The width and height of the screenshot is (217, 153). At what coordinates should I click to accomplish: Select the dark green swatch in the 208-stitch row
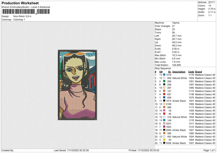[164, 84]
